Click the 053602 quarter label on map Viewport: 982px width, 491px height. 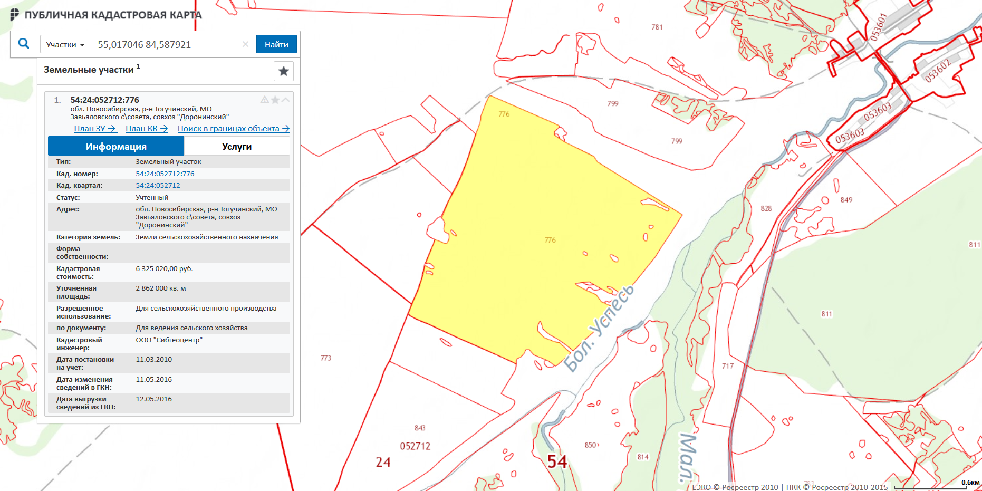(x=937, y=71)
